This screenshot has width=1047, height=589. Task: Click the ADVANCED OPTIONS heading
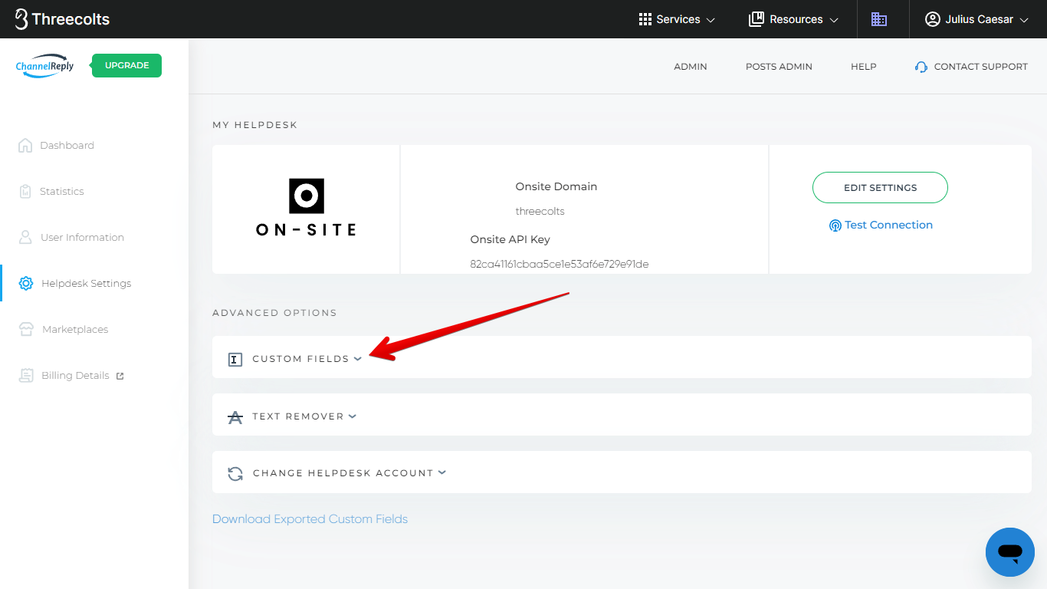tap(274, 313)
